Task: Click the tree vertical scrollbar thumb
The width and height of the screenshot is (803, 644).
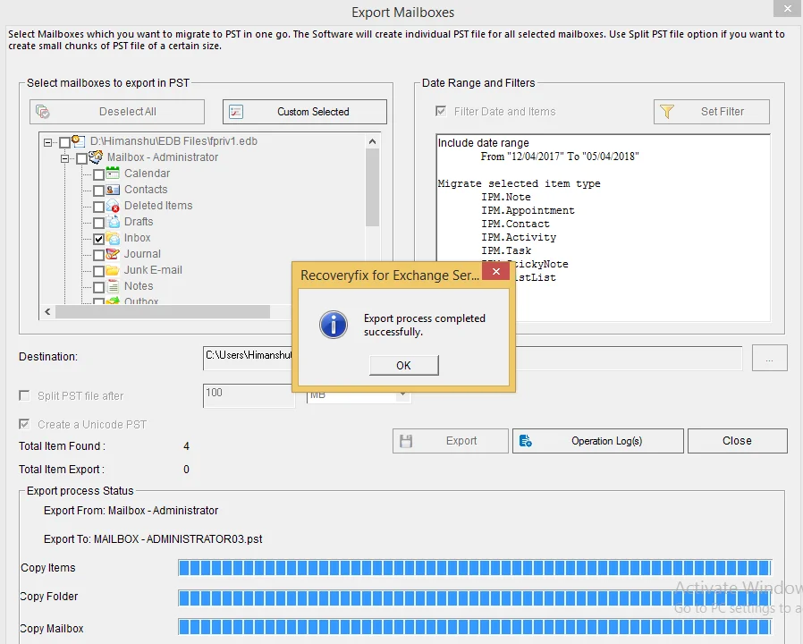Action: (x=372, y=188)
